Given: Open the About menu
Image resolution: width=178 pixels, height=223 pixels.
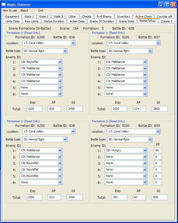Looking at the screenshot, I should pos(24,10).
